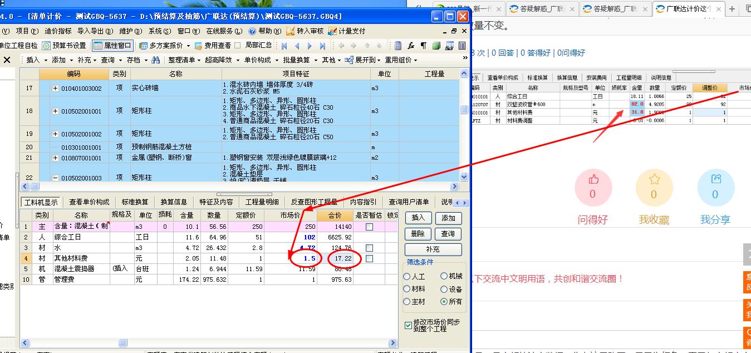Expand row 17 实心砖墙 tree node
Screen dimensions: 751x353
click(56, 88)
